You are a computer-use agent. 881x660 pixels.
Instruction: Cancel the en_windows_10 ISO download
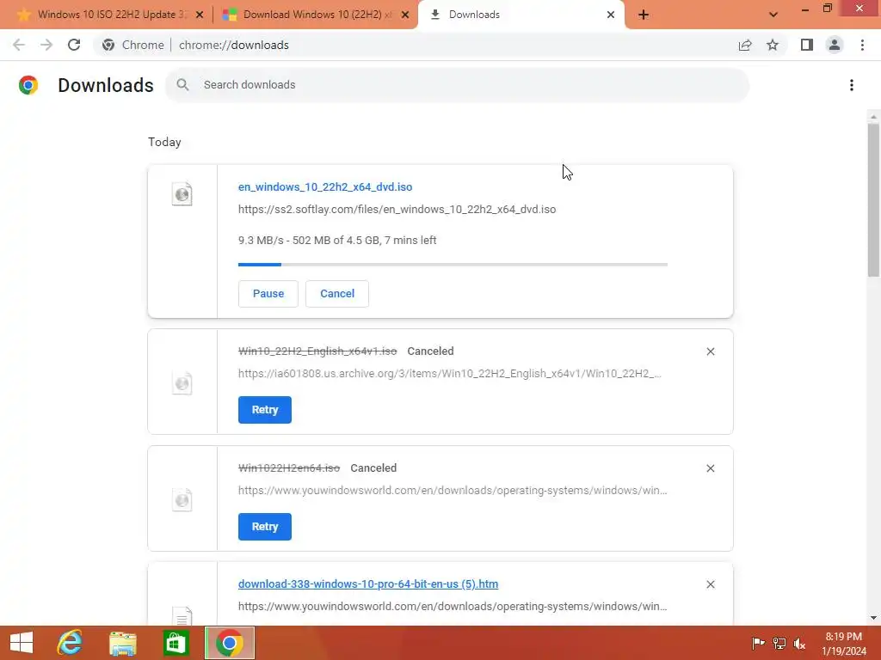[x=337, y=294]
